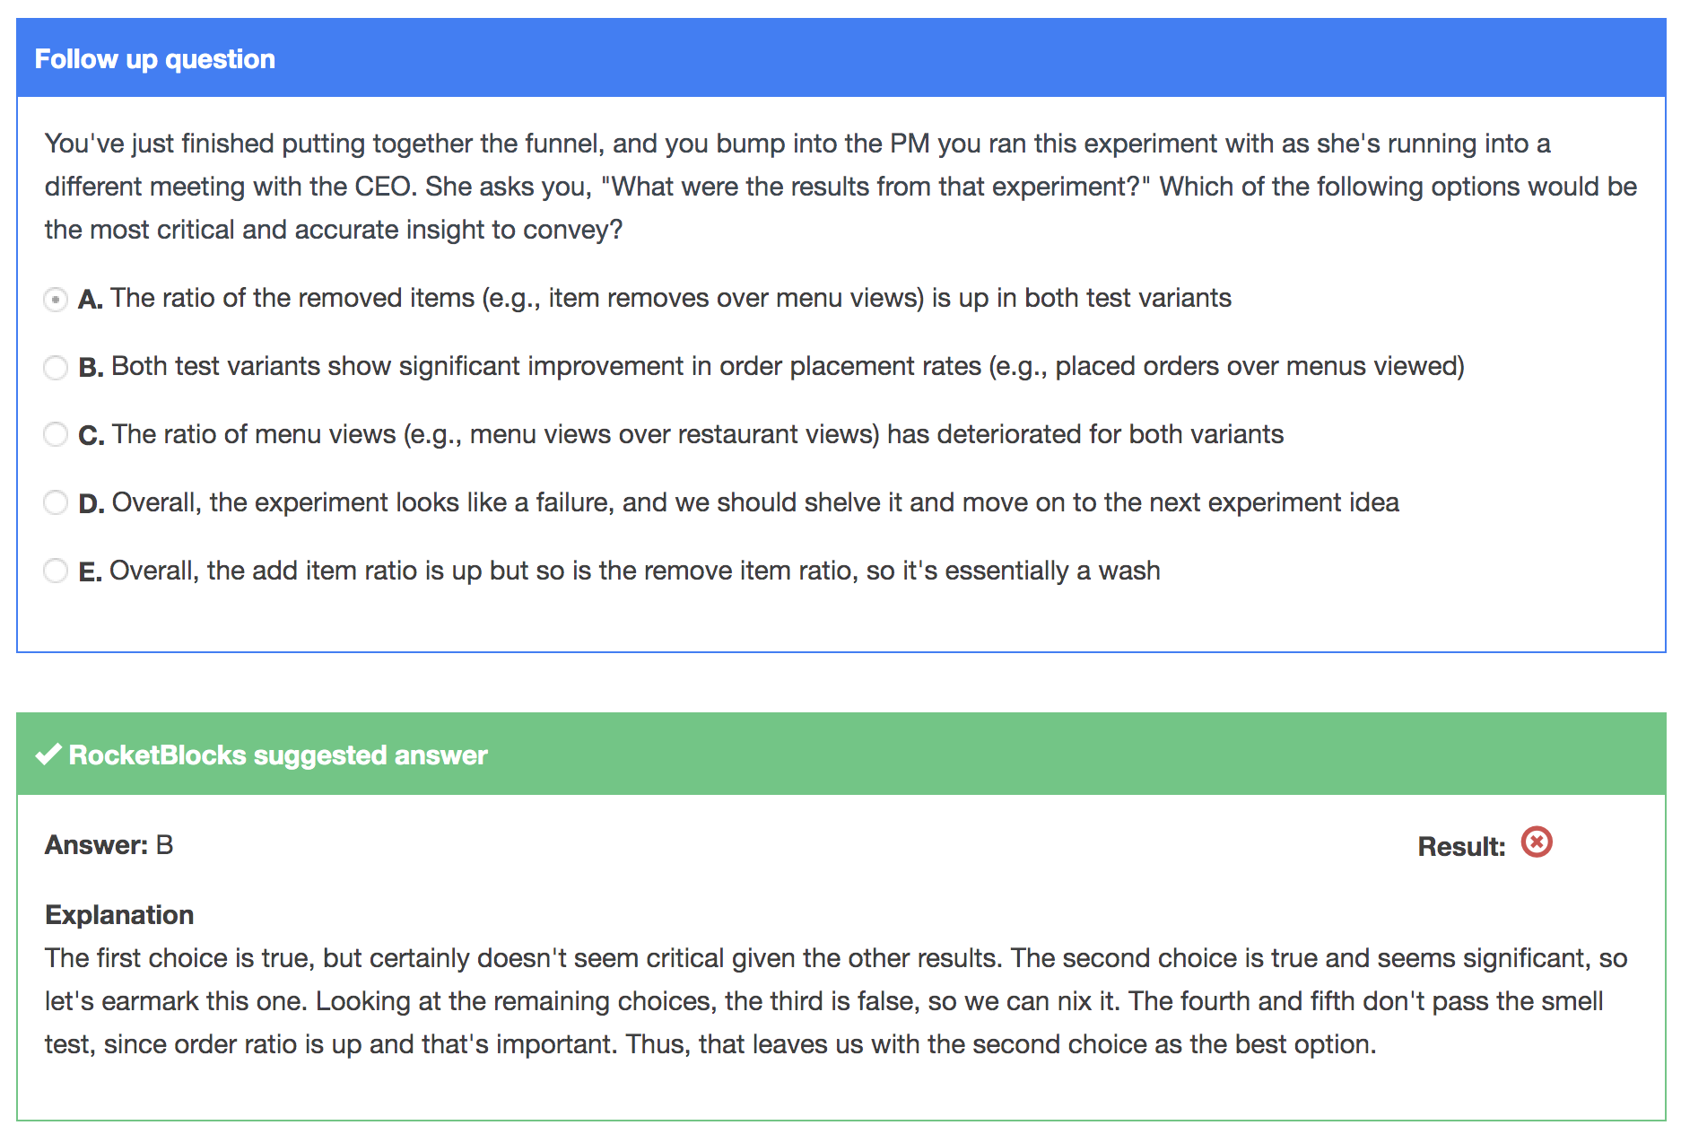
Task: Click the RocketBlocks suggested answer header
Action: (278, 755)
